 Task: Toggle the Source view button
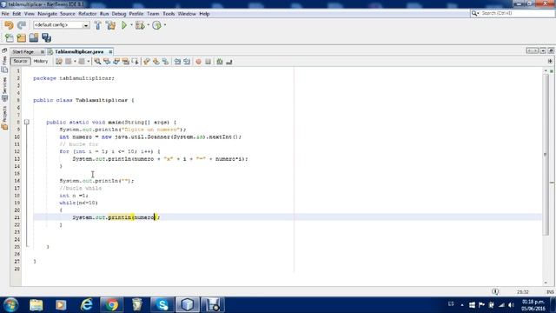coord(20,62)
